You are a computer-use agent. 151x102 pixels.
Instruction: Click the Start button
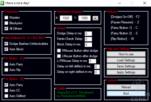click(126, 93)
